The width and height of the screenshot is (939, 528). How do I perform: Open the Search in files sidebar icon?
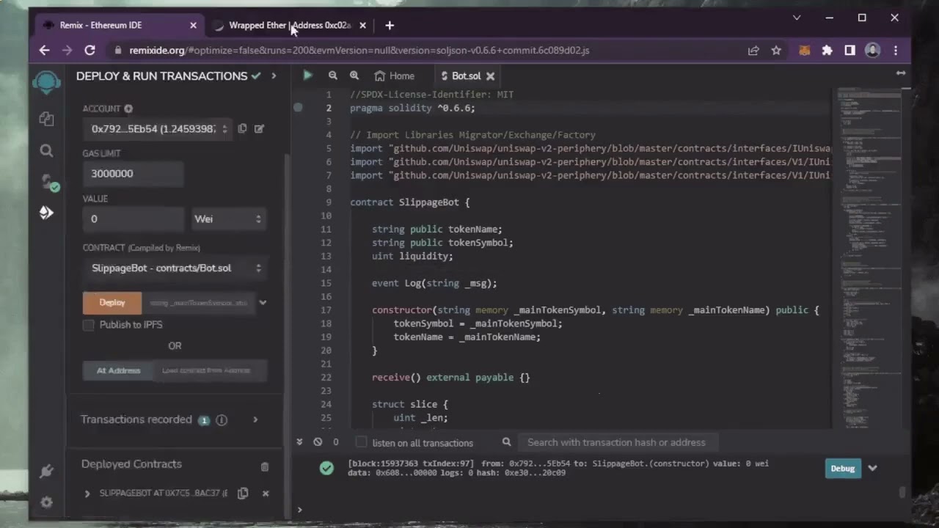(46, 150)
